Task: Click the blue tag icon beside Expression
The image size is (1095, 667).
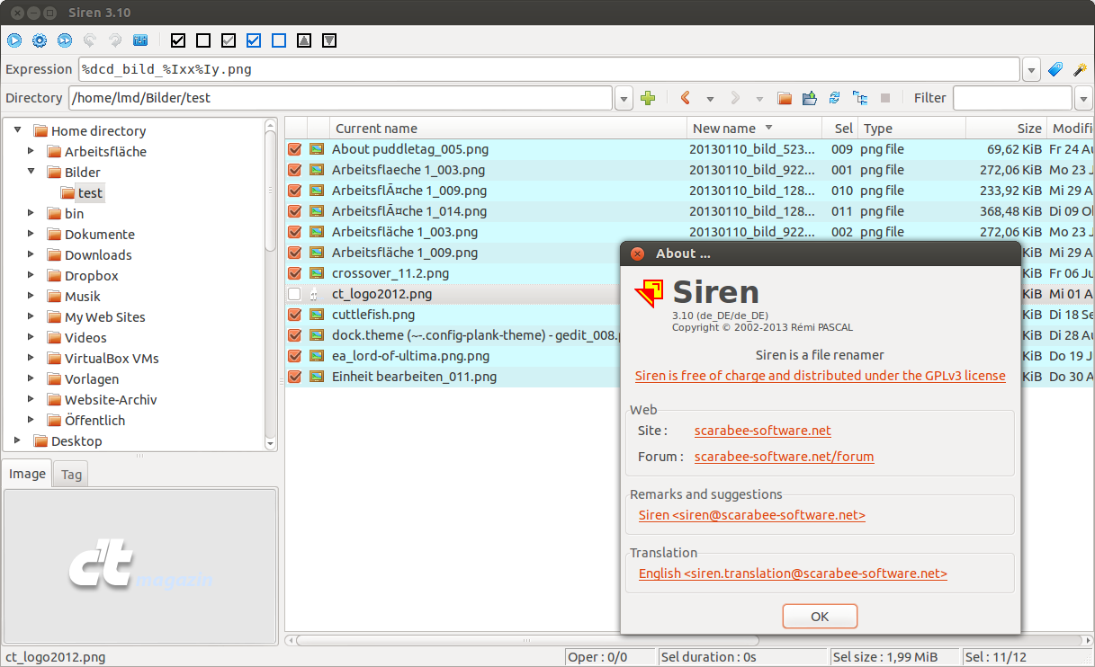Action: 1055,69
